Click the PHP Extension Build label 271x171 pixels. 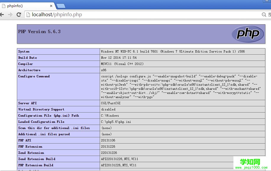pos(36,165)
